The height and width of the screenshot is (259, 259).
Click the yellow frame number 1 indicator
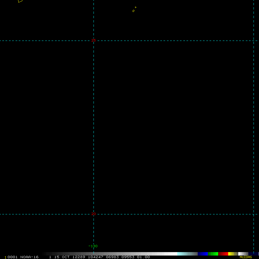[5, 257]
